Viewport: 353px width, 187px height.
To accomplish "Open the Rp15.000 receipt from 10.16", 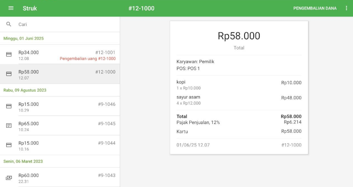I will [66, 145].
